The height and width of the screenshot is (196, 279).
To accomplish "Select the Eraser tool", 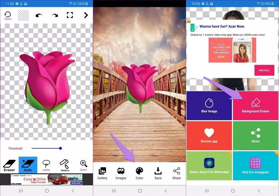I will click(9, 165).
